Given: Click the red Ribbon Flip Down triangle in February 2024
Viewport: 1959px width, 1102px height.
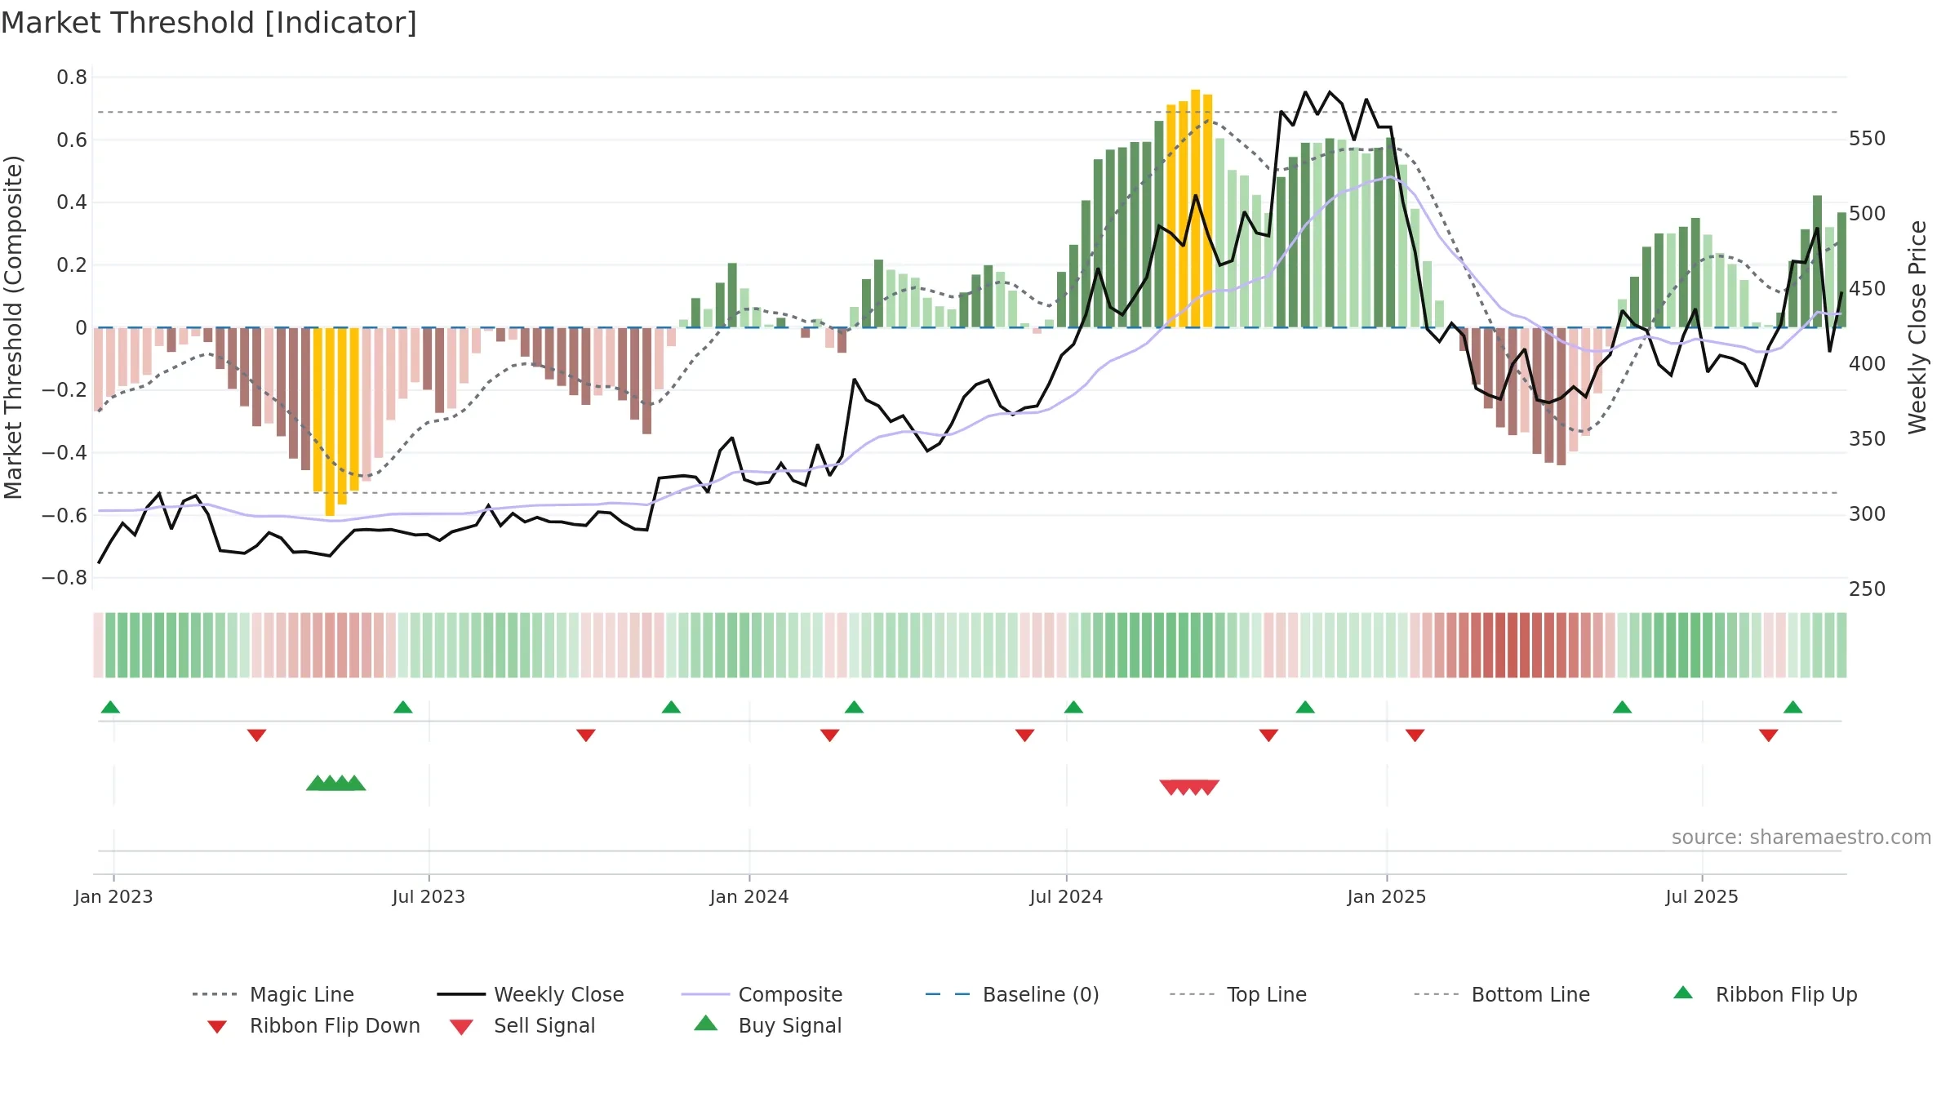Looking at the screenshot, I should click(x=829, y=735).
